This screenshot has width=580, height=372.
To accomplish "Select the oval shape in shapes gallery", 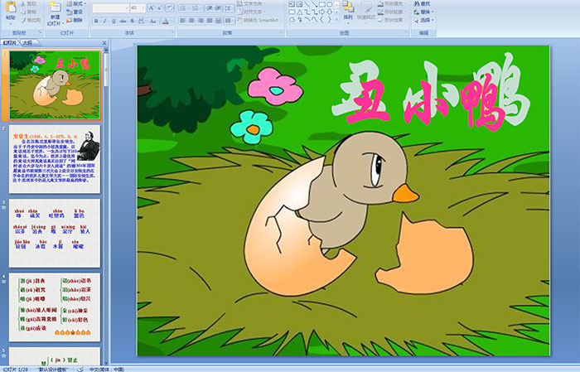I will (x=329, y=4).
